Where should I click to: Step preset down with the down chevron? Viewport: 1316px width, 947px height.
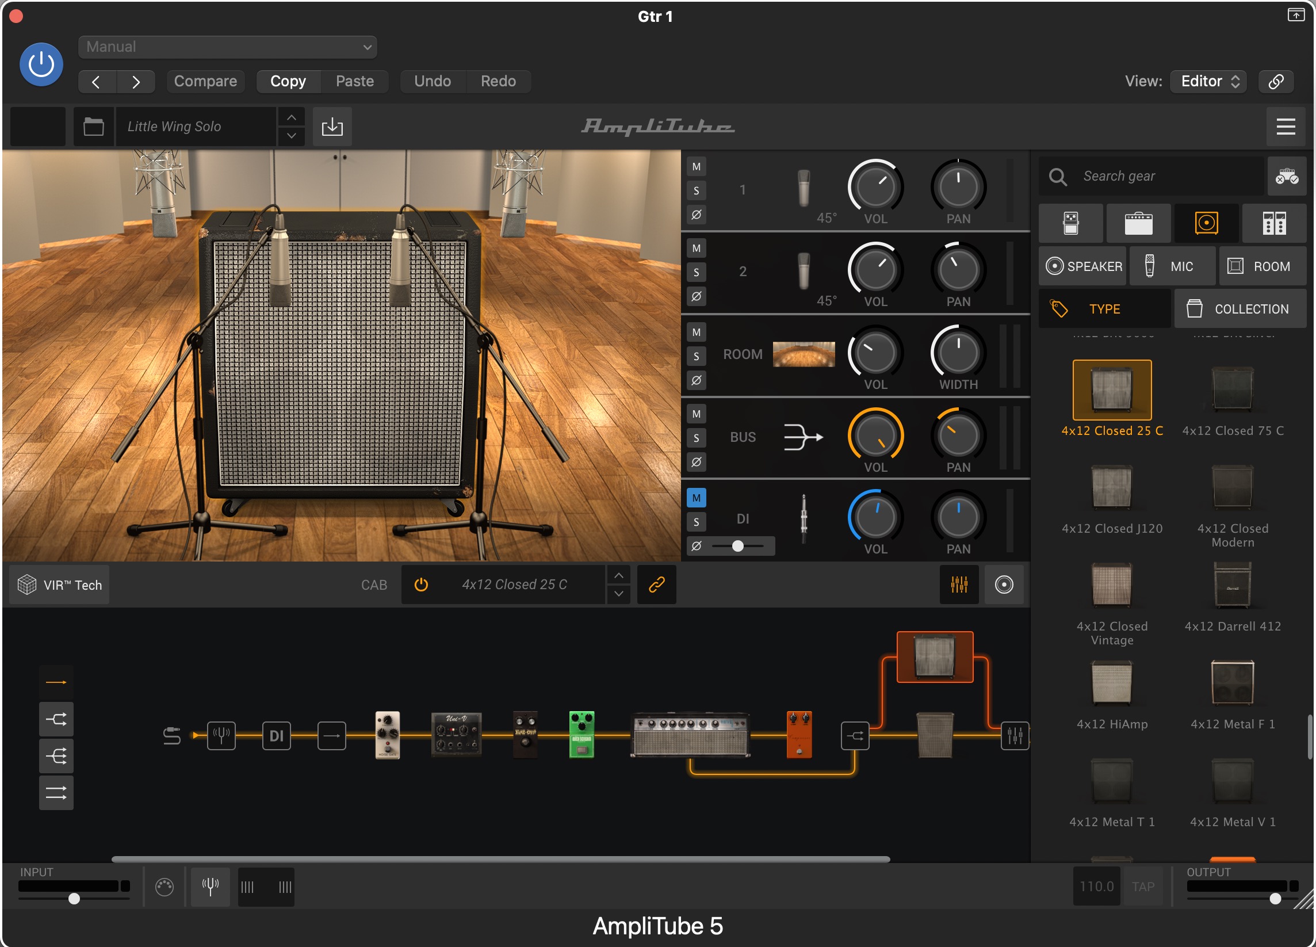coord(291,136)
